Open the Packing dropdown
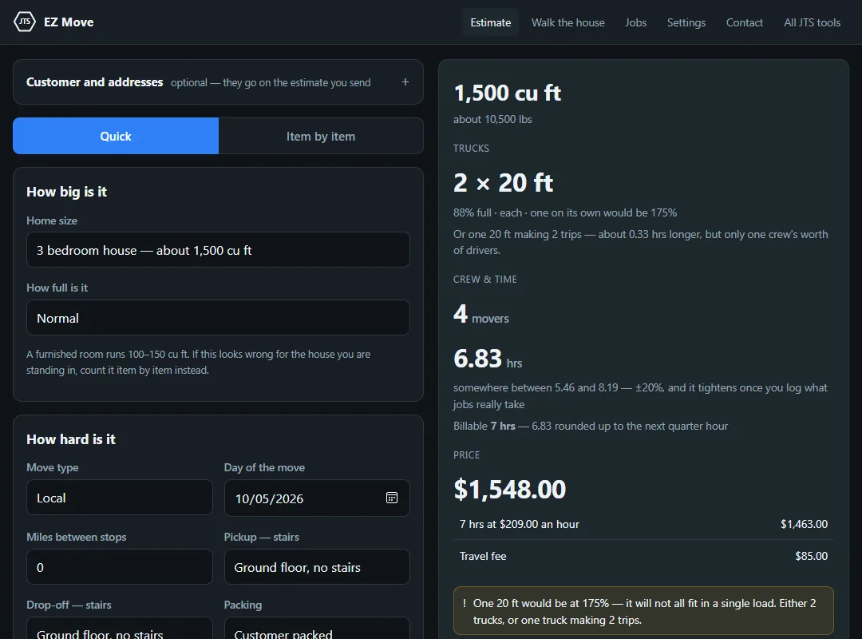The height and width of the screenshot is (639, 862). (x=317, y=629)
